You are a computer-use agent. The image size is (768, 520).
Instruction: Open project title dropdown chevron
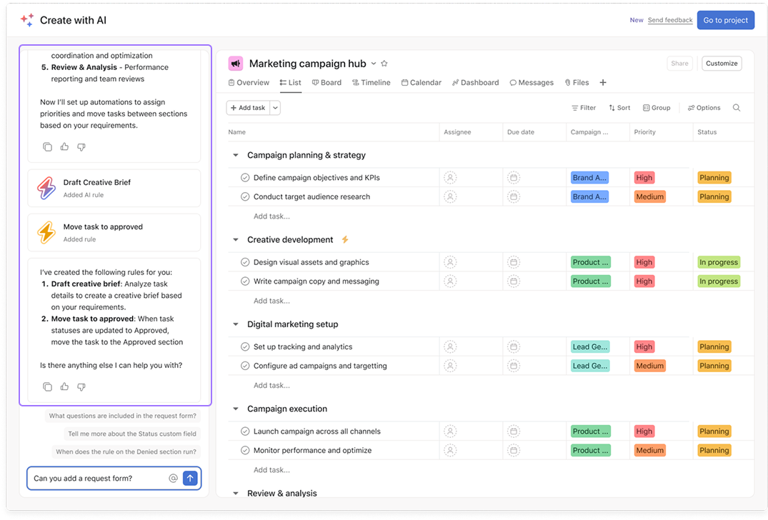click(x=373, y=64)
